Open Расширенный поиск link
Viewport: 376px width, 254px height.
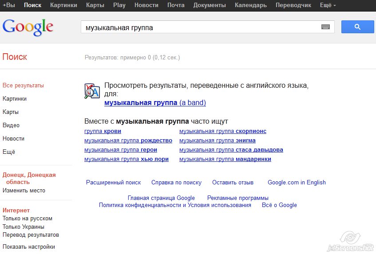pos(113,182)
